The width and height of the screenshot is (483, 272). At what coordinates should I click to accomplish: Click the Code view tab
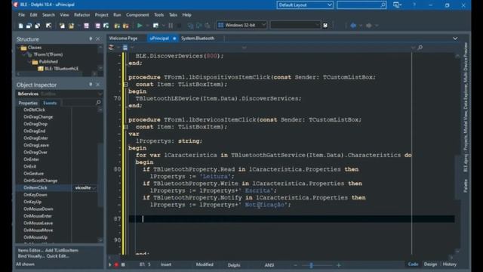click(x=413, y=264)
